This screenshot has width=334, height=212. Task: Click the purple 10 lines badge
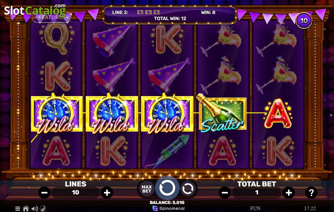click(x=304, y=20)
